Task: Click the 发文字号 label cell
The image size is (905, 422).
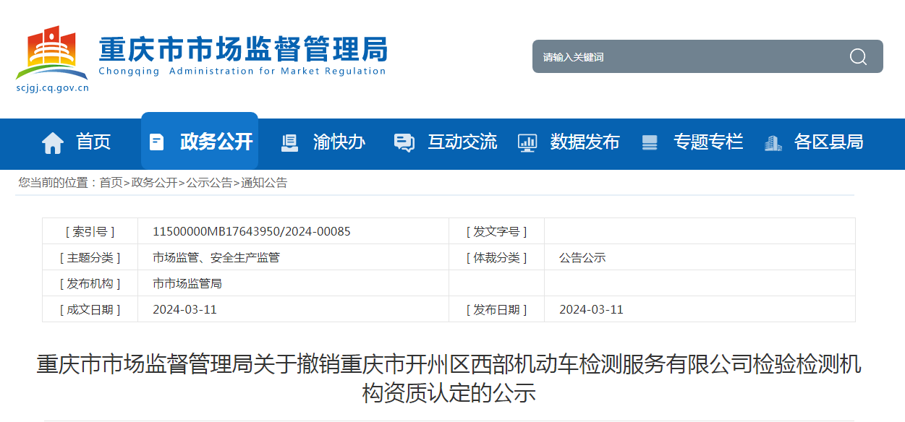Action: point(496,231)
